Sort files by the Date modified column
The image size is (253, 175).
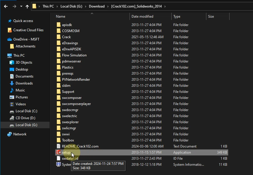[142, 16]
